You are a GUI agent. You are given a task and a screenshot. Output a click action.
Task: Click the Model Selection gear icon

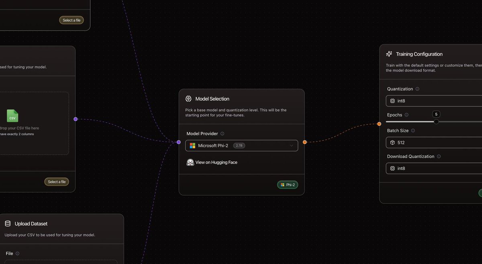[188, 99]
